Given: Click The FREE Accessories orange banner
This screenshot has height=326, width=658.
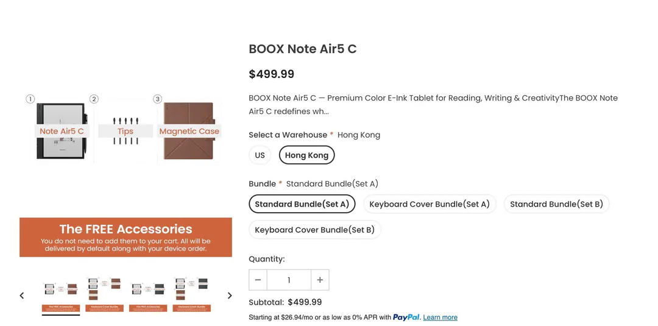Looking at the screenshot, I should tap(126, 237).
